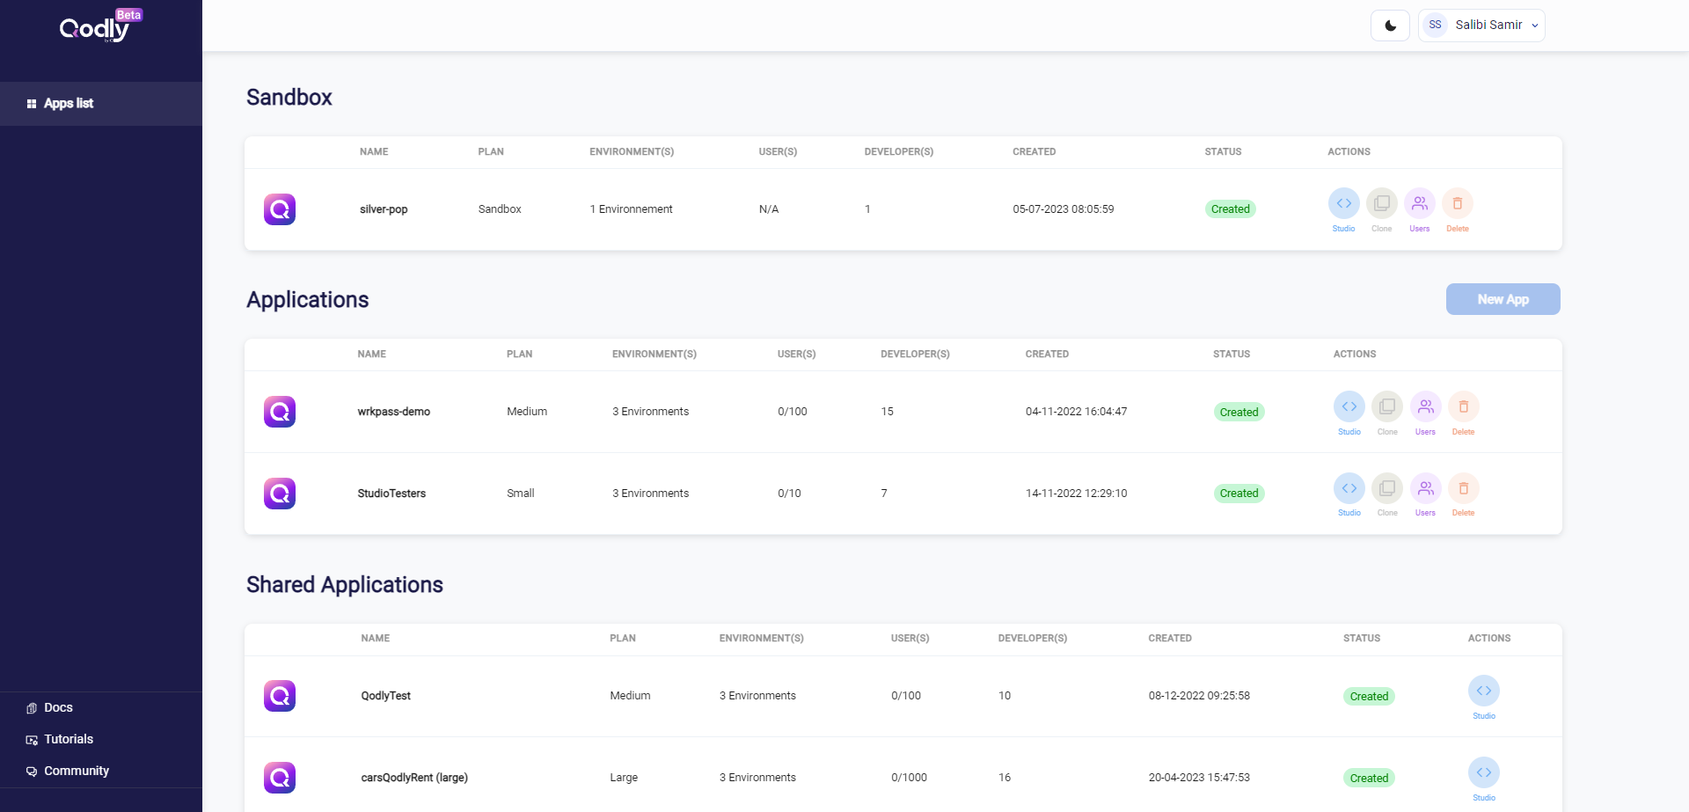The height and width of the screenshot is (812, 1689).
Task: Click the Small plan cell
Action: click(x=521, y=494)
